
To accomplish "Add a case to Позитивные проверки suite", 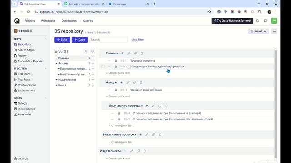I will pyautogui.click(x=147, y=106).
